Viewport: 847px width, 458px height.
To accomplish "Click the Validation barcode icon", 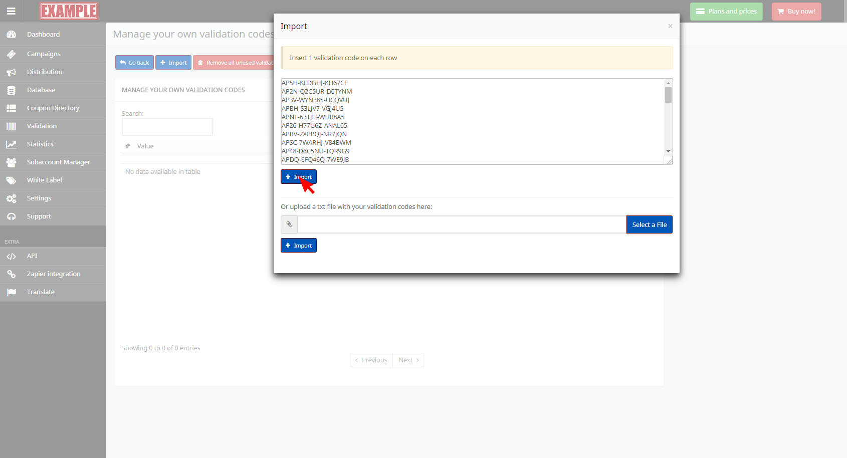I will [x=11, y=126].
